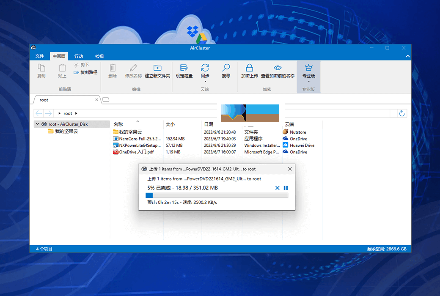Click Copy path (复制路径) ribbon item
Viewport: 440px width, 296px height.
85,72
